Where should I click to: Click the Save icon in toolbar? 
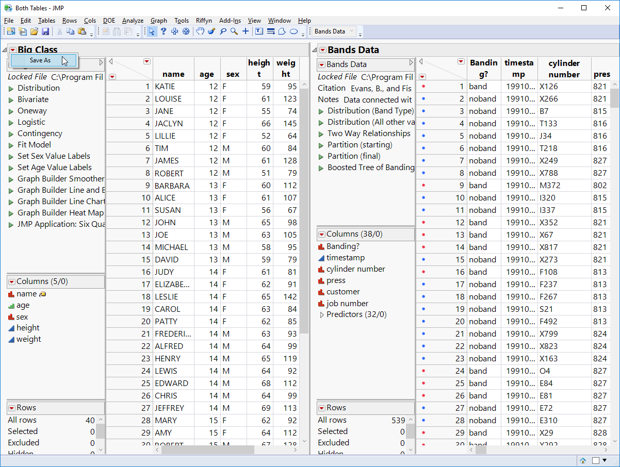click(45, 32)
